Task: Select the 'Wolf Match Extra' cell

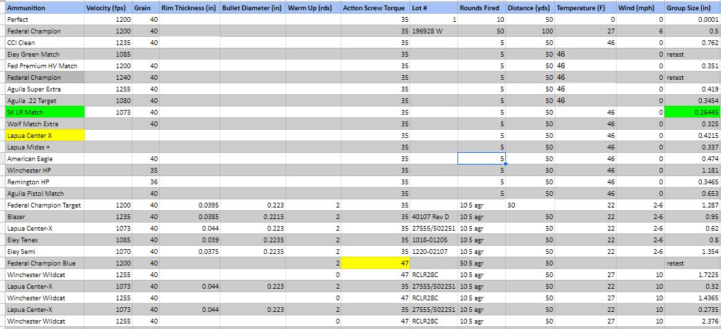Action: pos(46,124)
